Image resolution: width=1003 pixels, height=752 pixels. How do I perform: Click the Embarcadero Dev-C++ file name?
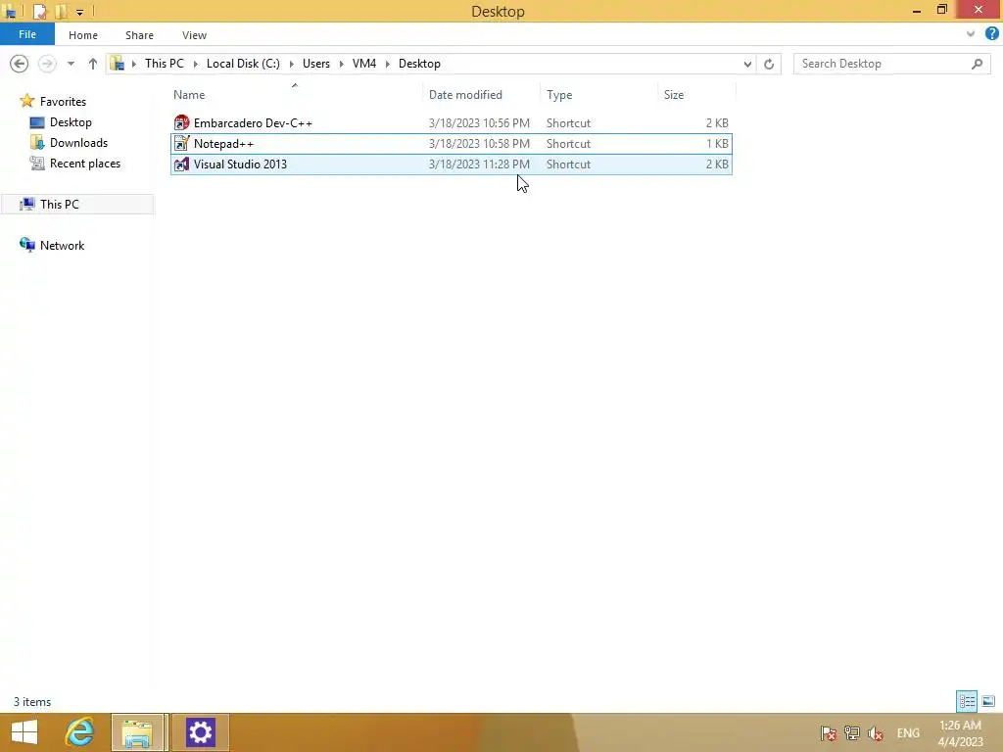253,122
